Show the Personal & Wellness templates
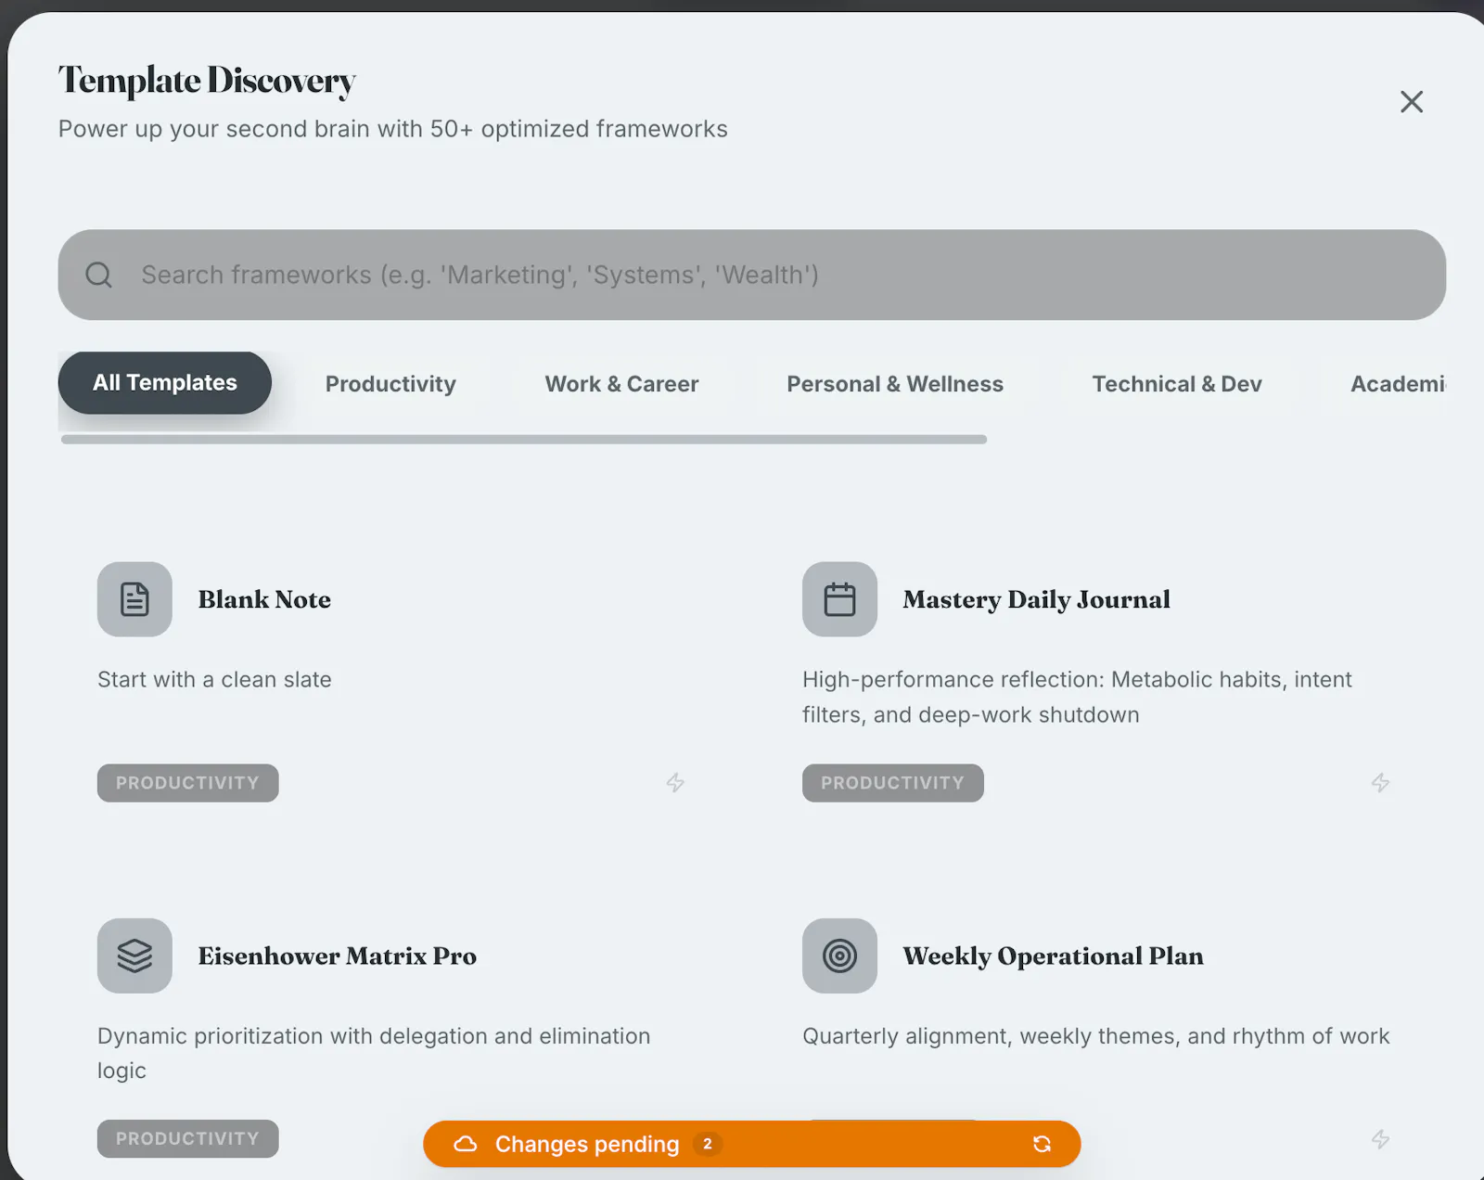Screen dimensions: 1484x1180 tap(895, 384)
